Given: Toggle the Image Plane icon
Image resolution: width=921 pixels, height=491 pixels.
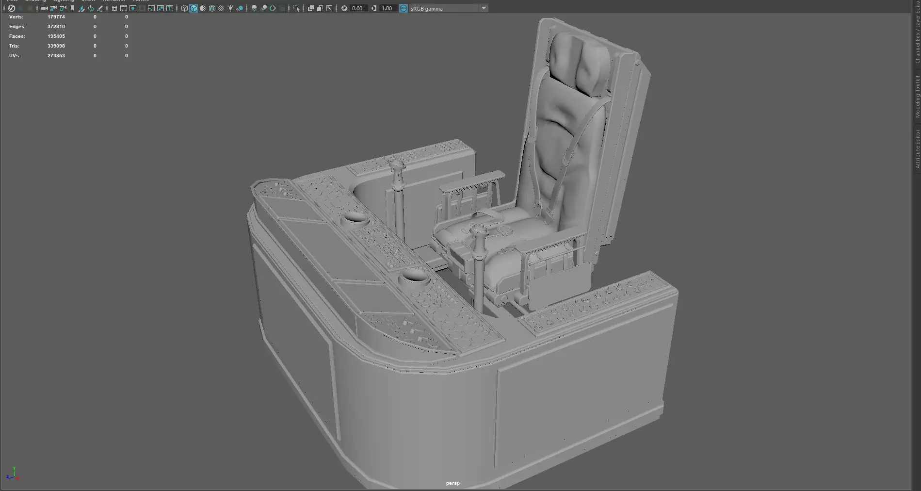Looking at the screenshot, I should tap(81, 8).
